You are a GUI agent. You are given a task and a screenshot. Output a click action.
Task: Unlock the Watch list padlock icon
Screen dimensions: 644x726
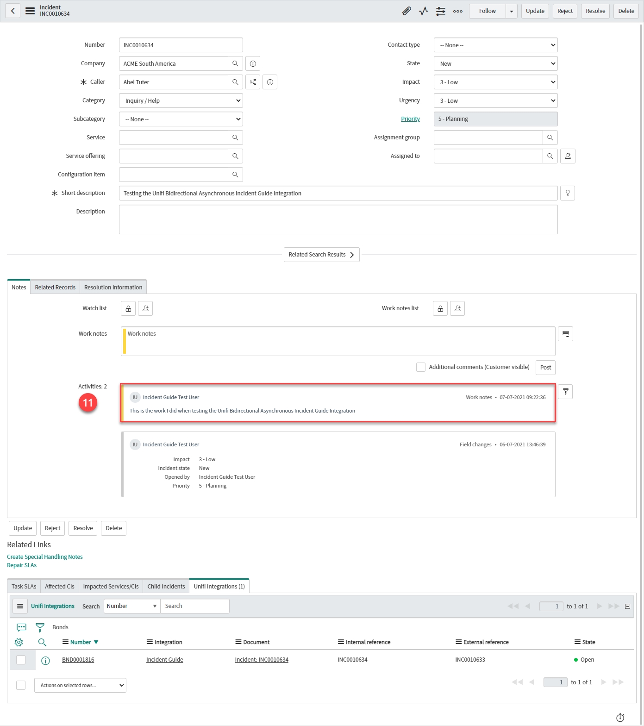tap(128, 308)
